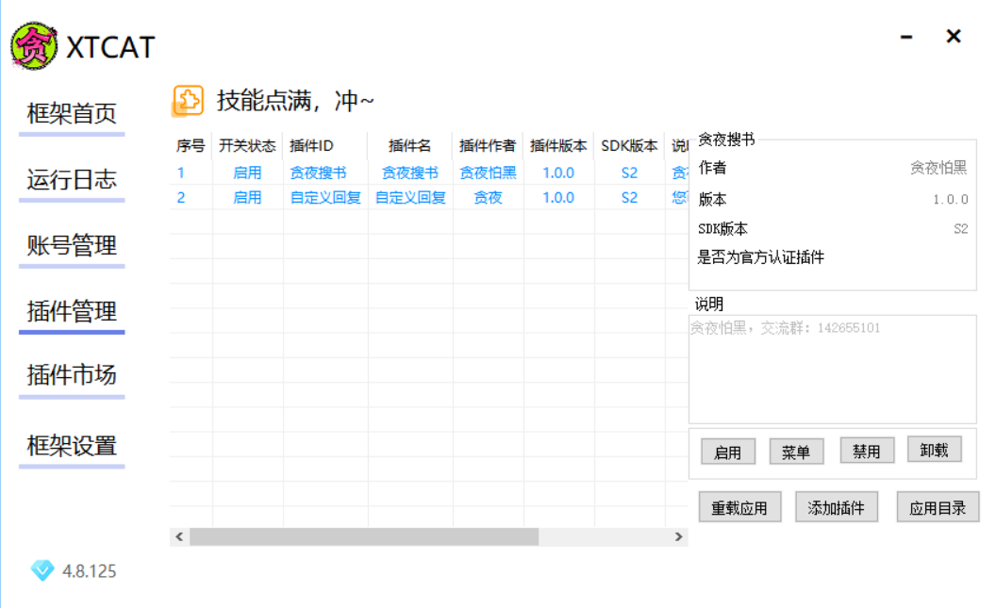Click 添加插件 to add a plugin
The image size is (996, 608).
click(837, 507)
